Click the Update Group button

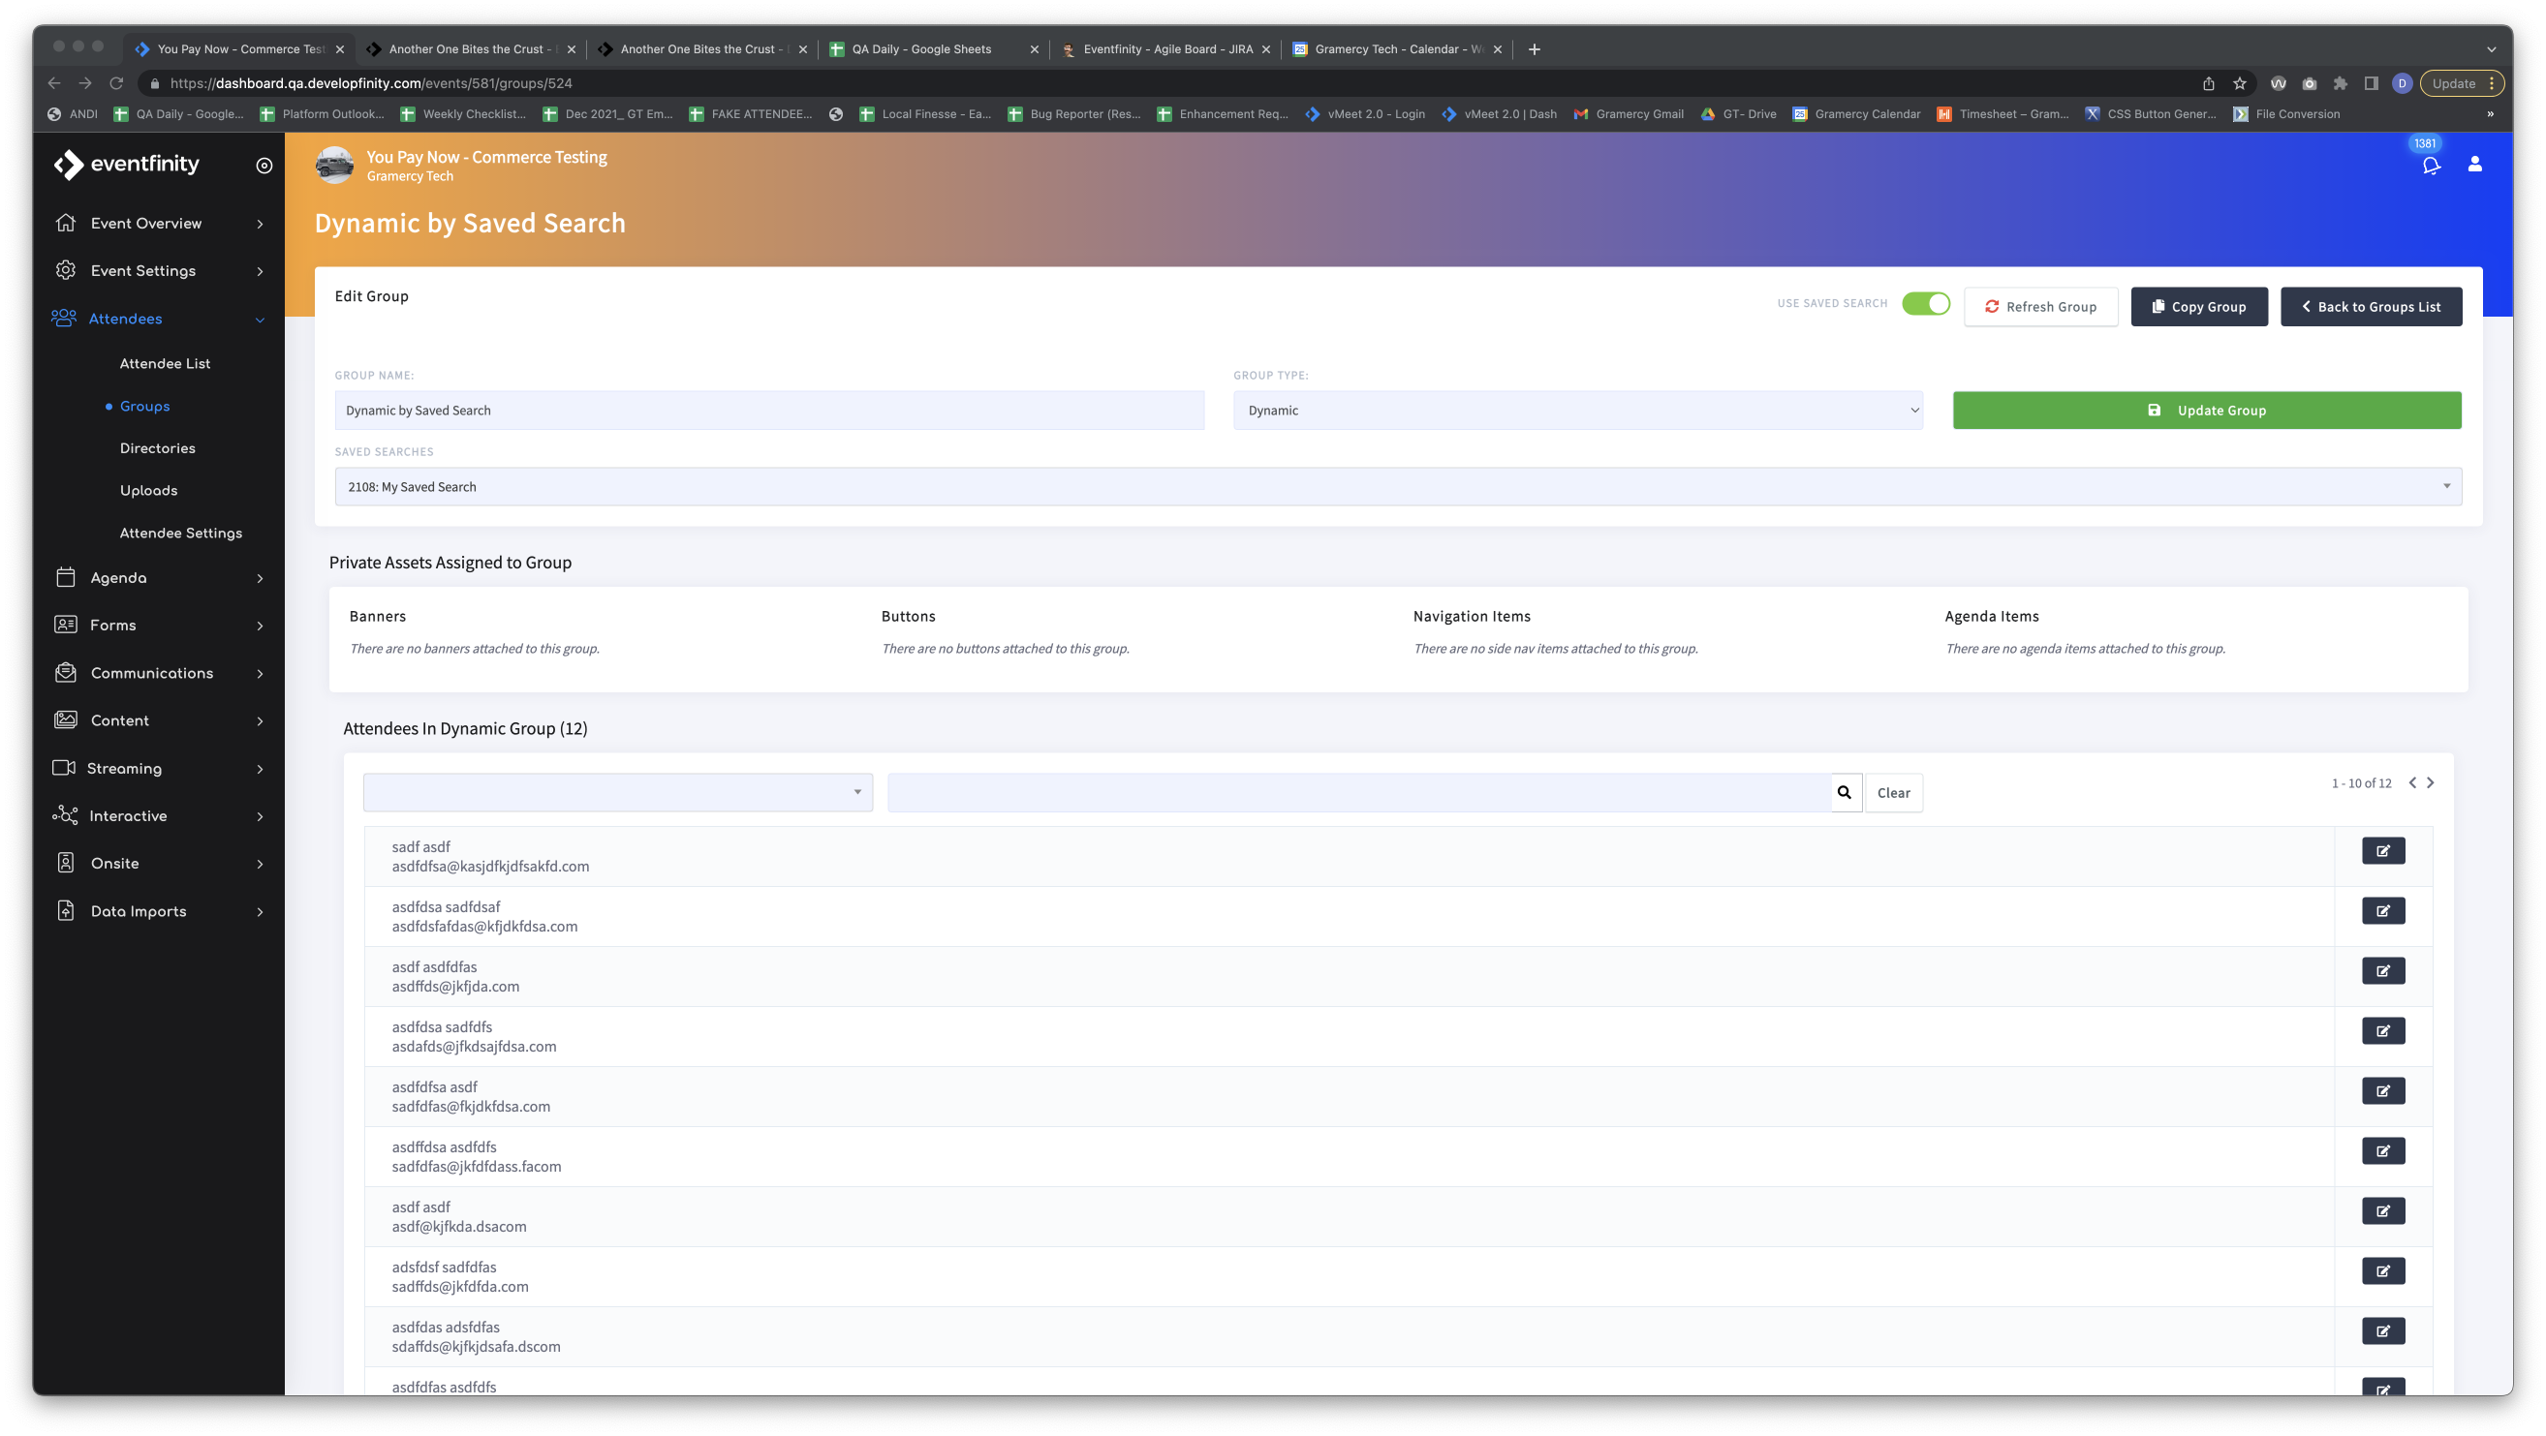click(x=2206, y=410)
